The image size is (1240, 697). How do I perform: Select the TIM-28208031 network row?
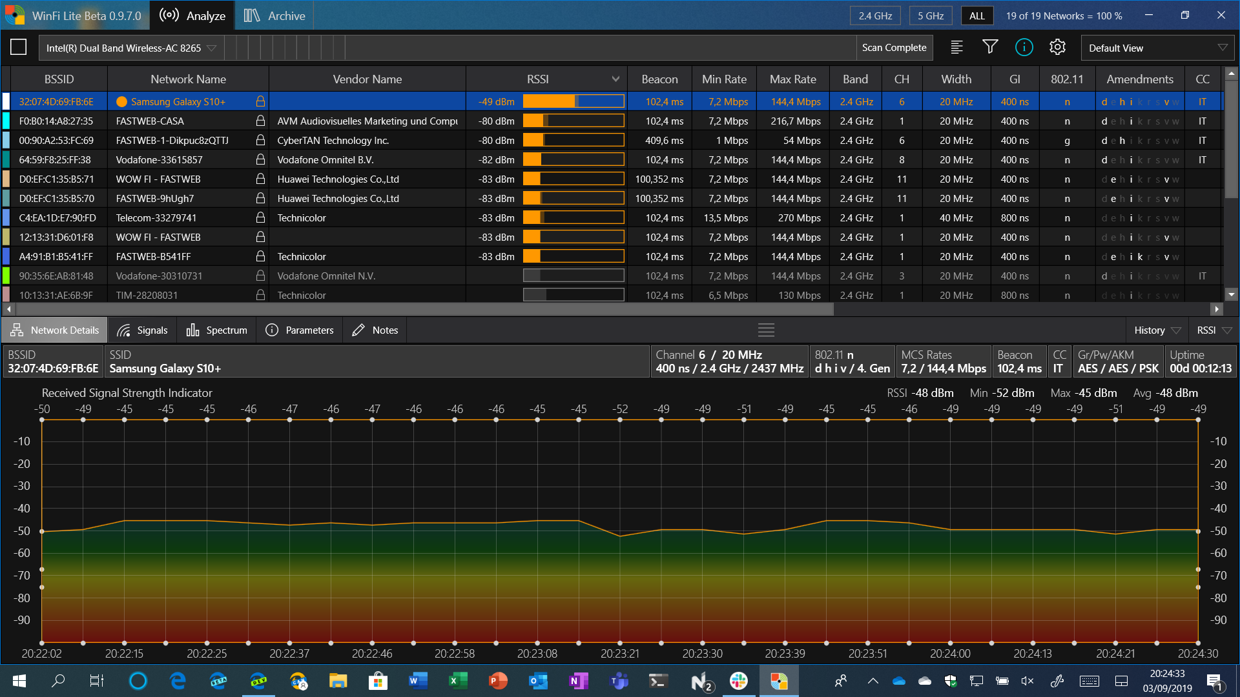[x=614, y=295]
